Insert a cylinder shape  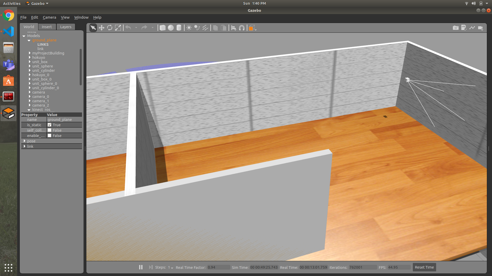(x=179, y=28)
